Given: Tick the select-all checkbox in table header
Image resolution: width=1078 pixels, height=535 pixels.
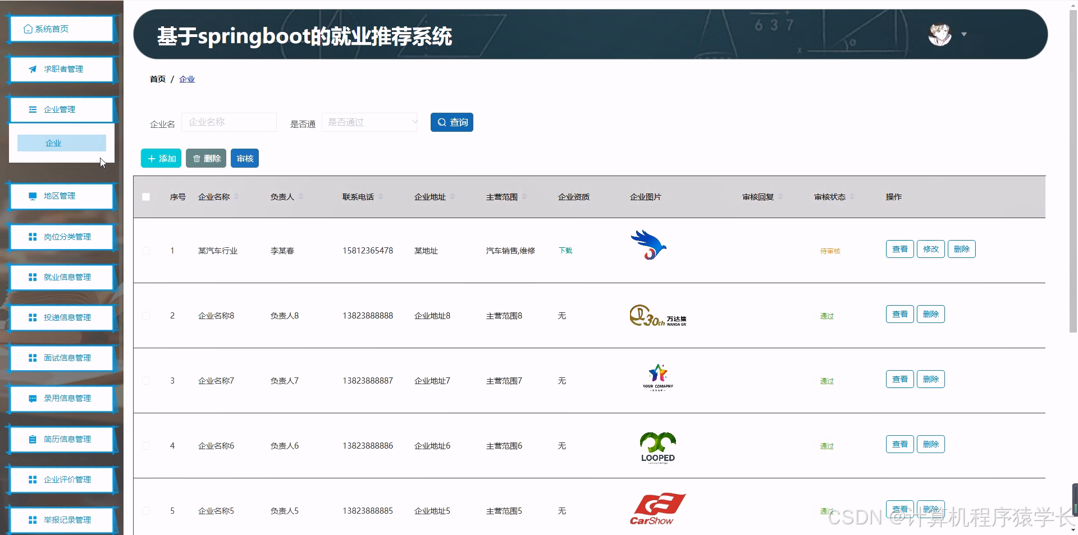Looking at the screenshot, I should 146,197.
